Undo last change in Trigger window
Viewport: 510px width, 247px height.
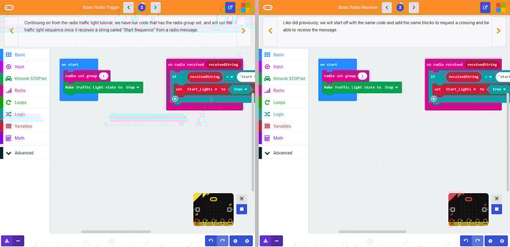tap(211, 241)
